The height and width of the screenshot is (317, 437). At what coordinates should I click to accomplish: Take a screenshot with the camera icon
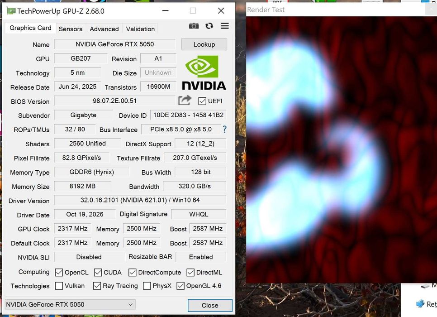click(194, 26)
